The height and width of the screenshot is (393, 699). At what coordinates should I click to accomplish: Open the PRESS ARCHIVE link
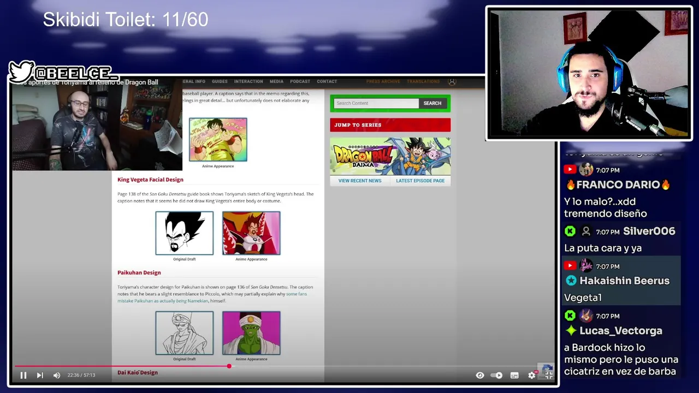point(383,81)
